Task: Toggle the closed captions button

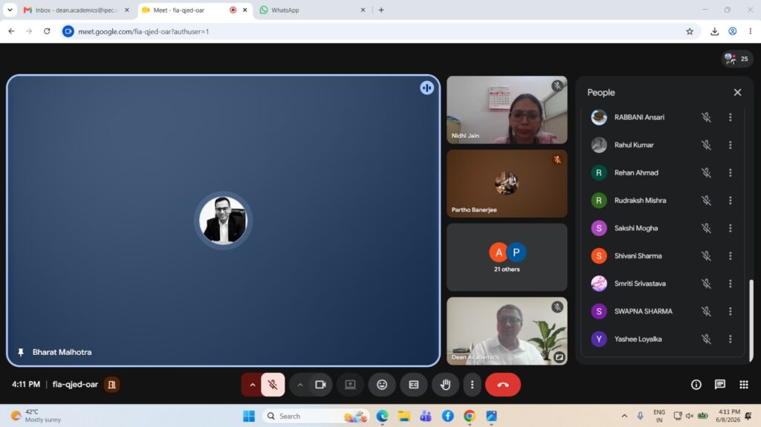Action: (x=413, y=385)
